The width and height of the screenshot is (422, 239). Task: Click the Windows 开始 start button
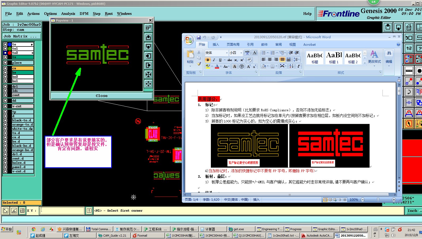7,229
